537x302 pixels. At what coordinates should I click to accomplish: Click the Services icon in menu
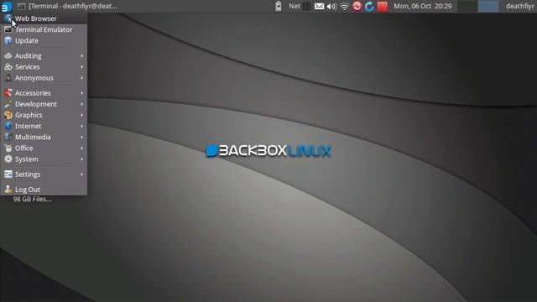pos(8,67)
